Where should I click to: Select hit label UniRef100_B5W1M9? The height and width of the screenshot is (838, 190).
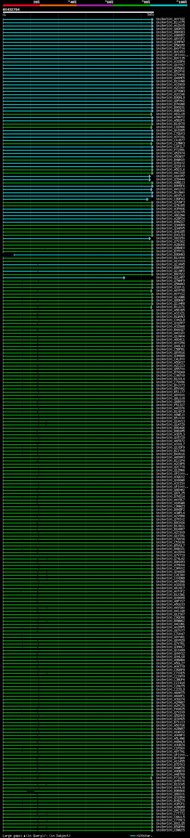[x=170, y=45]
